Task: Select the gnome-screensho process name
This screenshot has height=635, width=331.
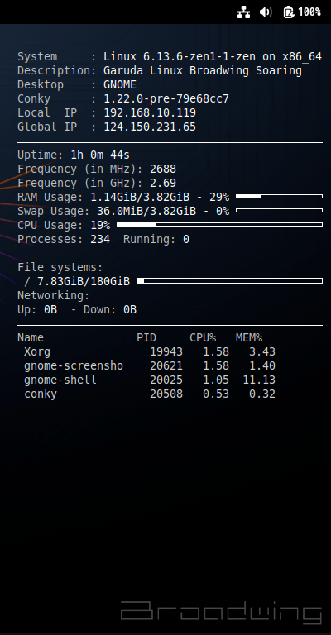Action: (x=74, y=366)
